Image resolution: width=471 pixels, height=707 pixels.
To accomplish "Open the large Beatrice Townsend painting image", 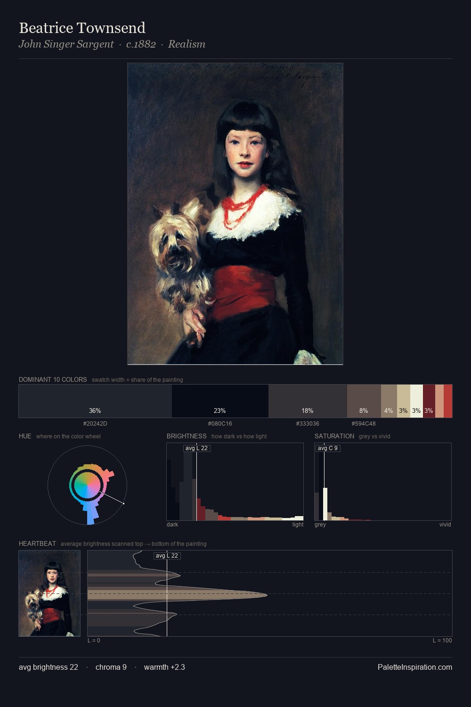I will coord(235,214).
